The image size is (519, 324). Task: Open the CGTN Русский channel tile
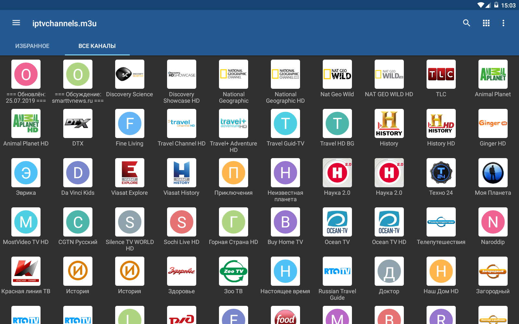click(78, 222)
